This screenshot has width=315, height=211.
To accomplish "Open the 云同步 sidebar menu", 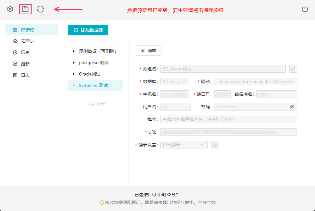I will pos(31,41).
